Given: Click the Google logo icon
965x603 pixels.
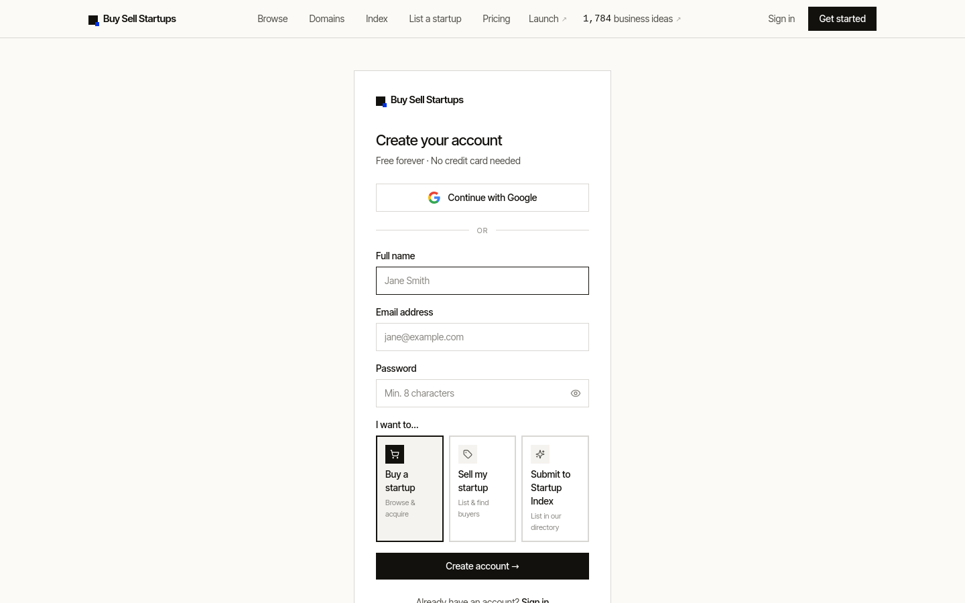Looking at the screenshot, I should click(434, 198).
